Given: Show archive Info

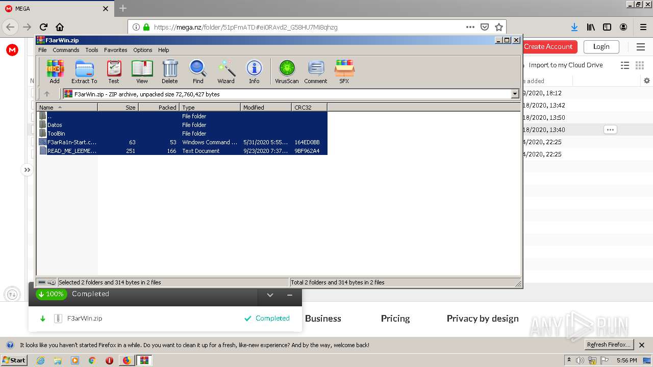Looking at the screenshot, I should [254, 71].
